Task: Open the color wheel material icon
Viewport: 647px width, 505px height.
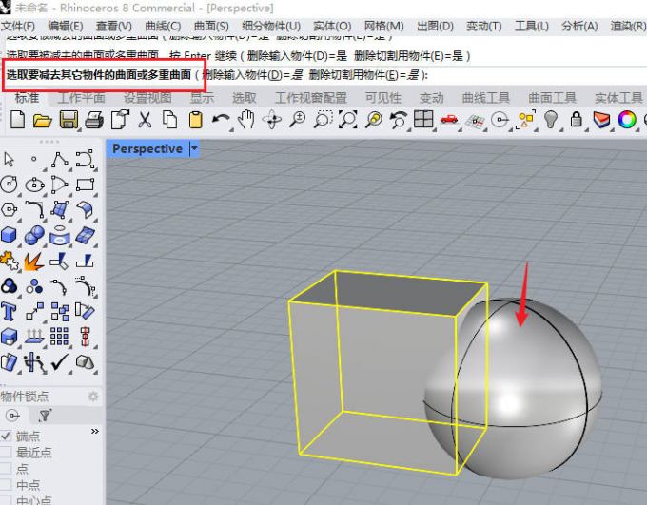Action: [627, 120]
